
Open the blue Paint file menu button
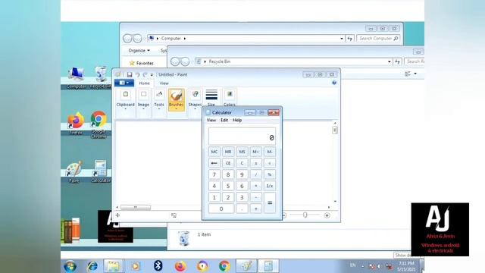pos(124,83)
